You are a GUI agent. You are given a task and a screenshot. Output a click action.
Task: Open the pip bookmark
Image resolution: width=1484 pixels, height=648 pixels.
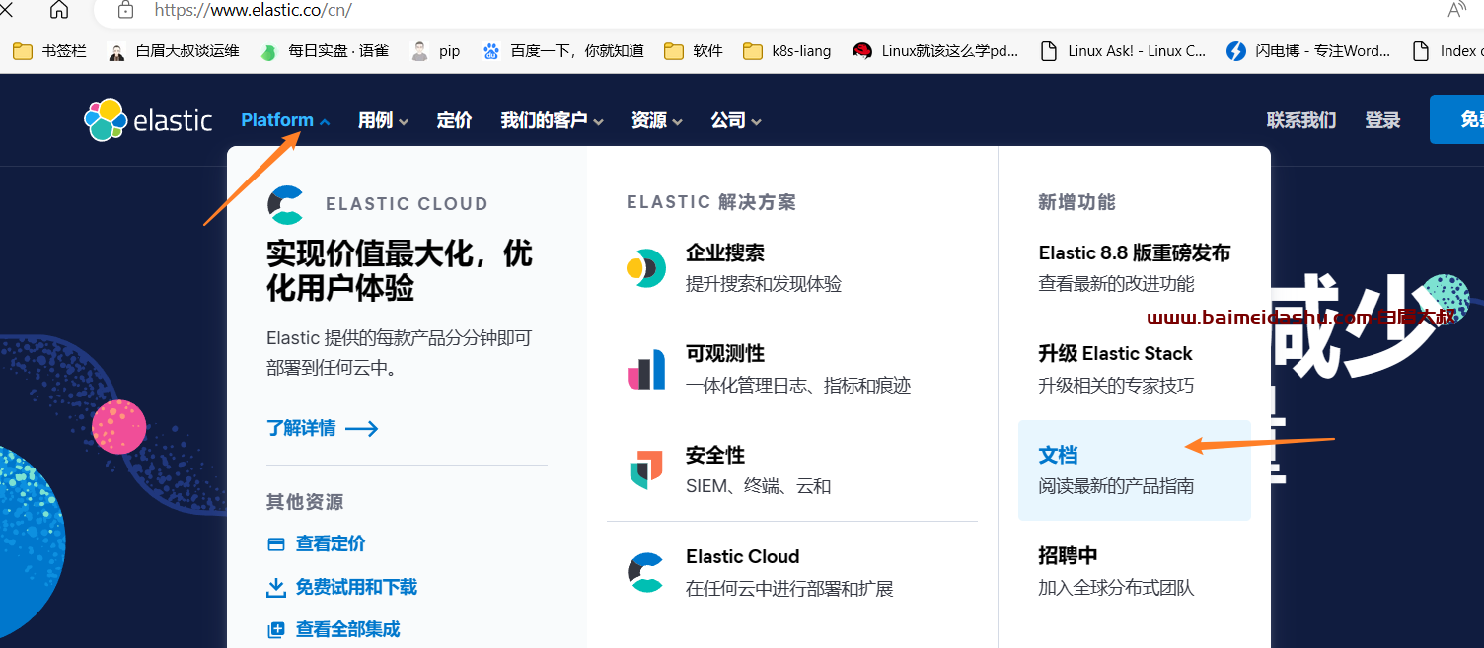435,51
